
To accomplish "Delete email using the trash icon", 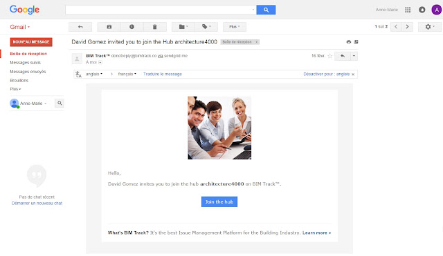I will click(155, 27).
